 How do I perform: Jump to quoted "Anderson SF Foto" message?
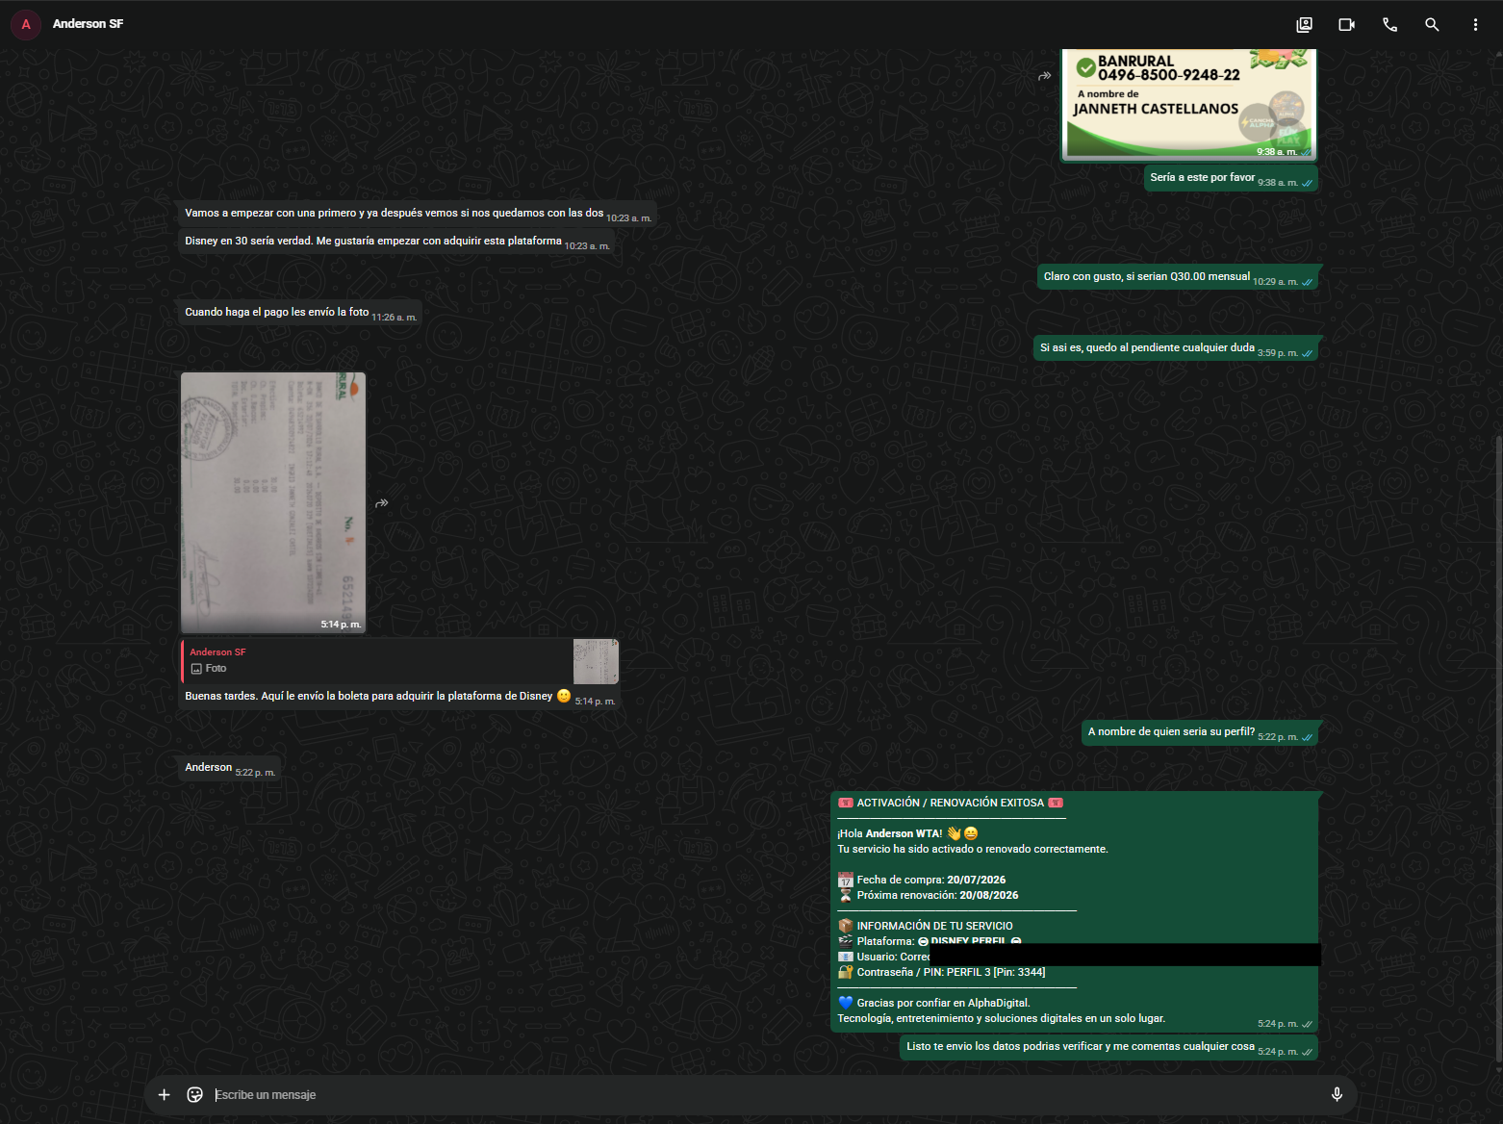pyautogui.click(x=399, y=661)
